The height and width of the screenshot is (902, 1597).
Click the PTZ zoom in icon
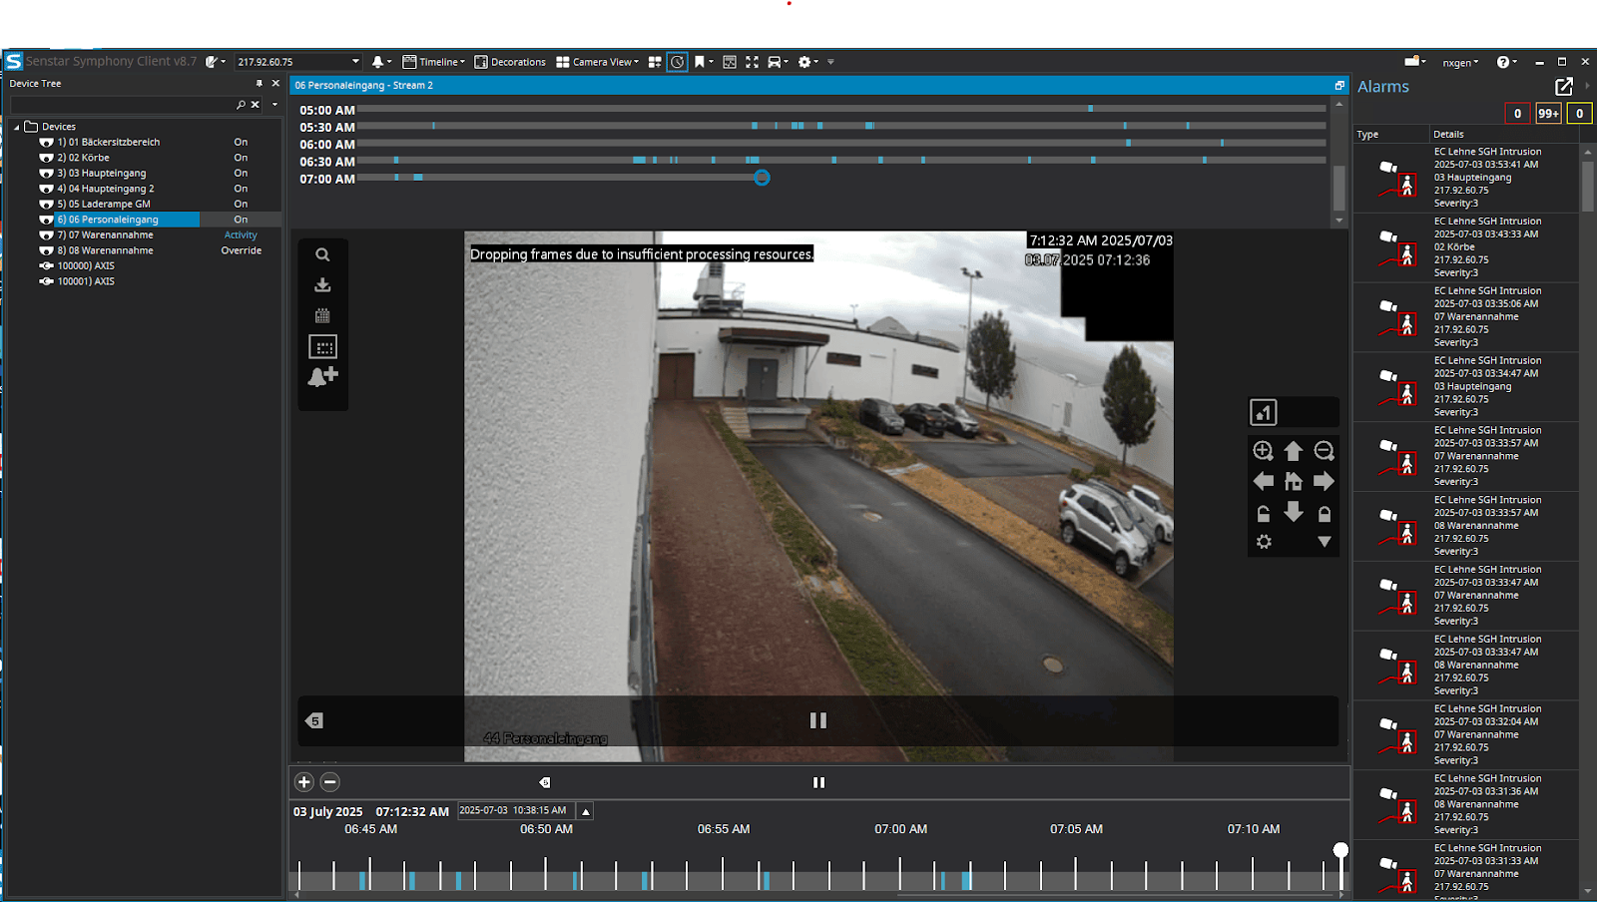coord(1263,451)
